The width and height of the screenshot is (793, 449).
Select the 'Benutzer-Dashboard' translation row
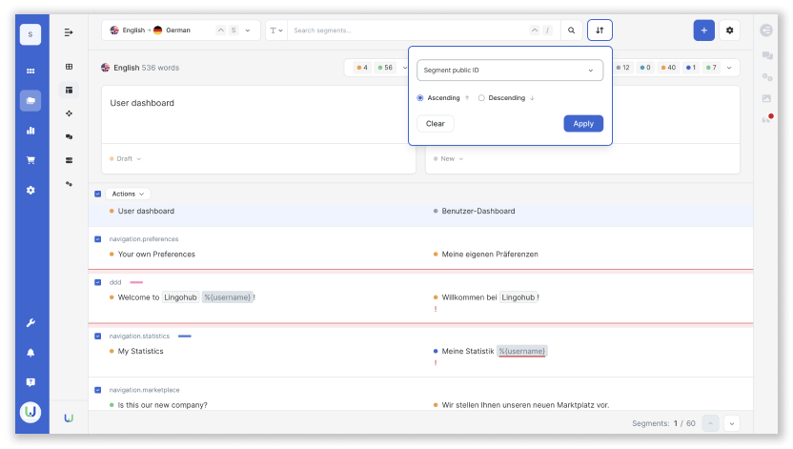[x=478, y=211]
